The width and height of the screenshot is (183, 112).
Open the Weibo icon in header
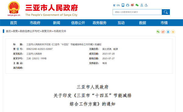132,5
